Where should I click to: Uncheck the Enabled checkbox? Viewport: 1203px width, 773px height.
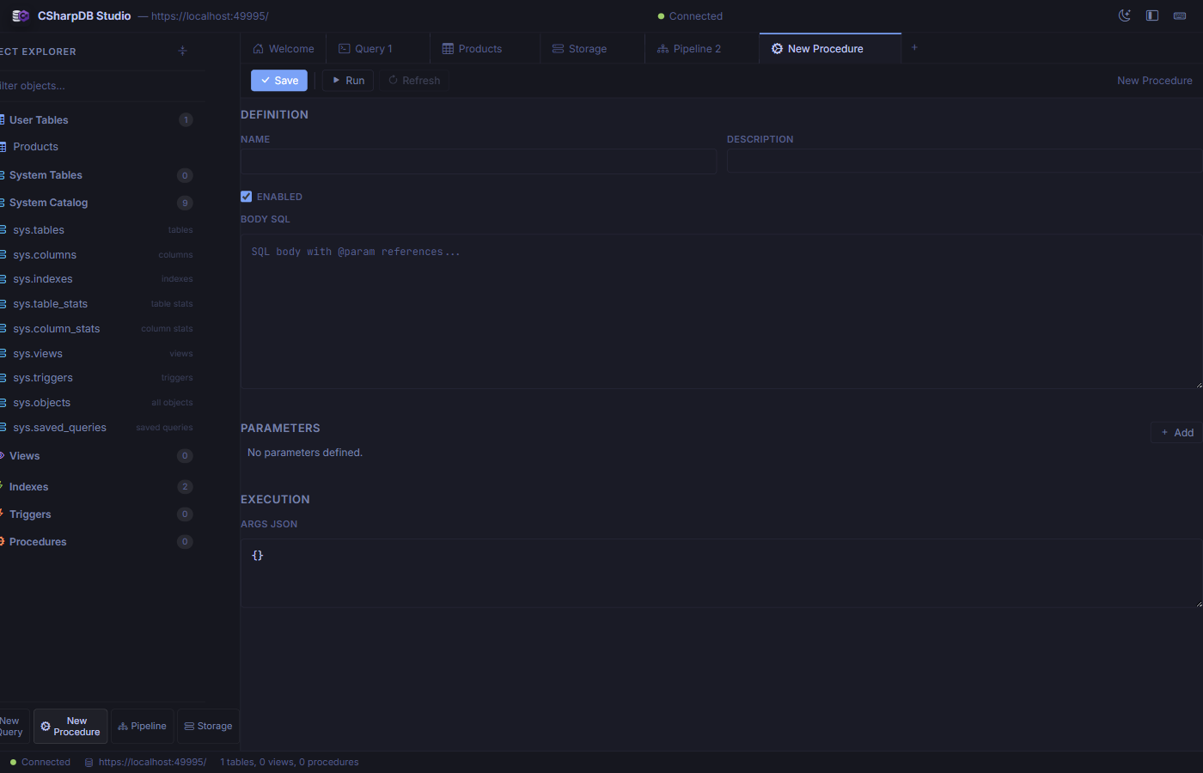click(246, 196)
